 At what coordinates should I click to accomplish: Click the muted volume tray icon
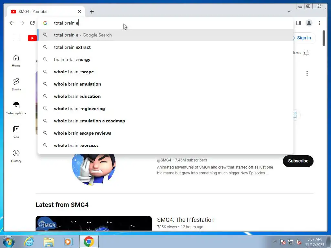click(x=298, y=242)
